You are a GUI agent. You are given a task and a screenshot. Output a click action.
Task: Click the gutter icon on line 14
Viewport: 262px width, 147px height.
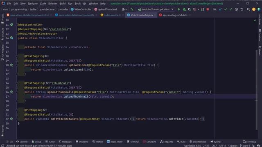(x=11, y=38)
